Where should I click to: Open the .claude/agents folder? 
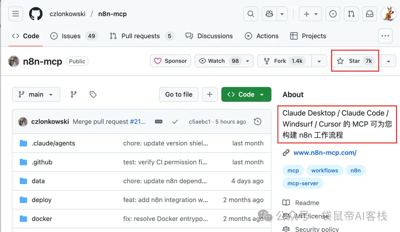coord(53,143)
